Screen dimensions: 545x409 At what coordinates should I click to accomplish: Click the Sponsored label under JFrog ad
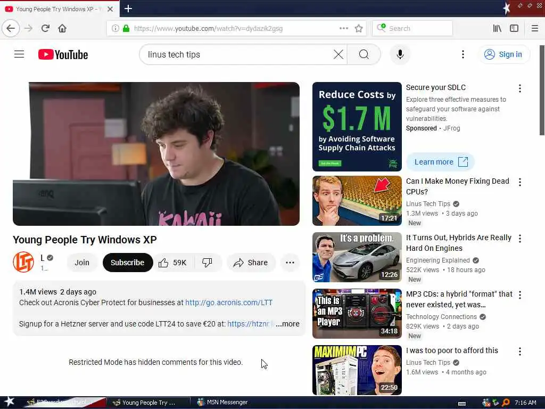coord(422,128)
